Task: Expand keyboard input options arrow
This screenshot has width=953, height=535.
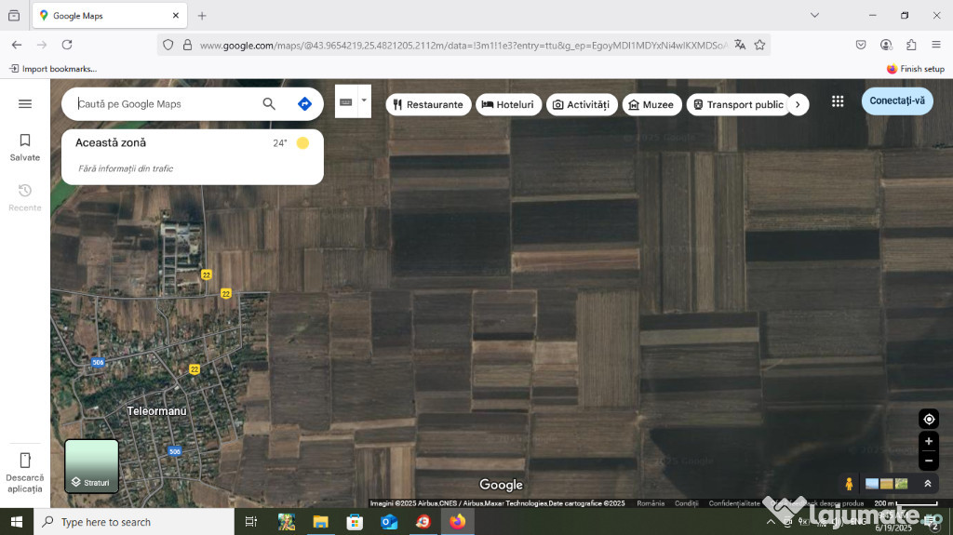Action: coord(364,100)
